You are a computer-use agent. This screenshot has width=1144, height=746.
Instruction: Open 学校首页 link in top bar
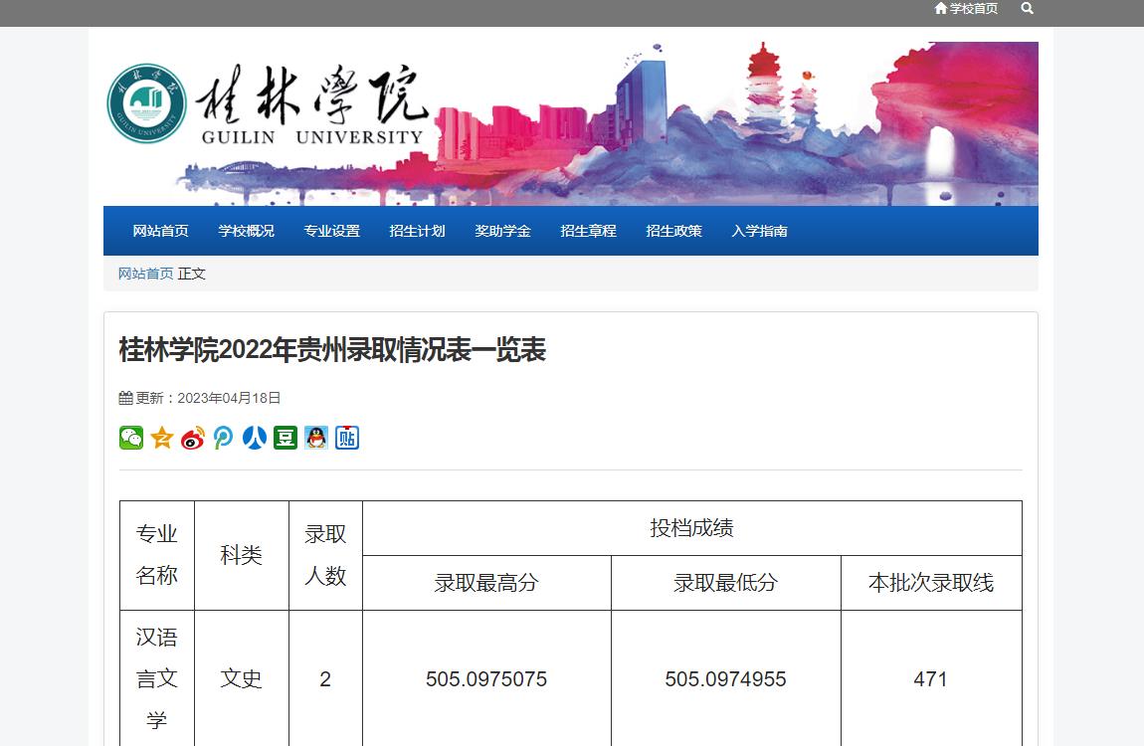click(973, 8)
